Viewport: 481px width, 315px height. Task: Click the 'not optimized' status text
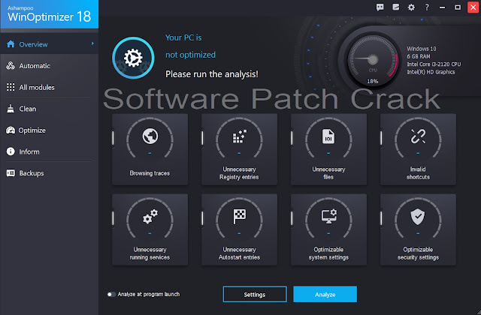(x=190, y=55)
